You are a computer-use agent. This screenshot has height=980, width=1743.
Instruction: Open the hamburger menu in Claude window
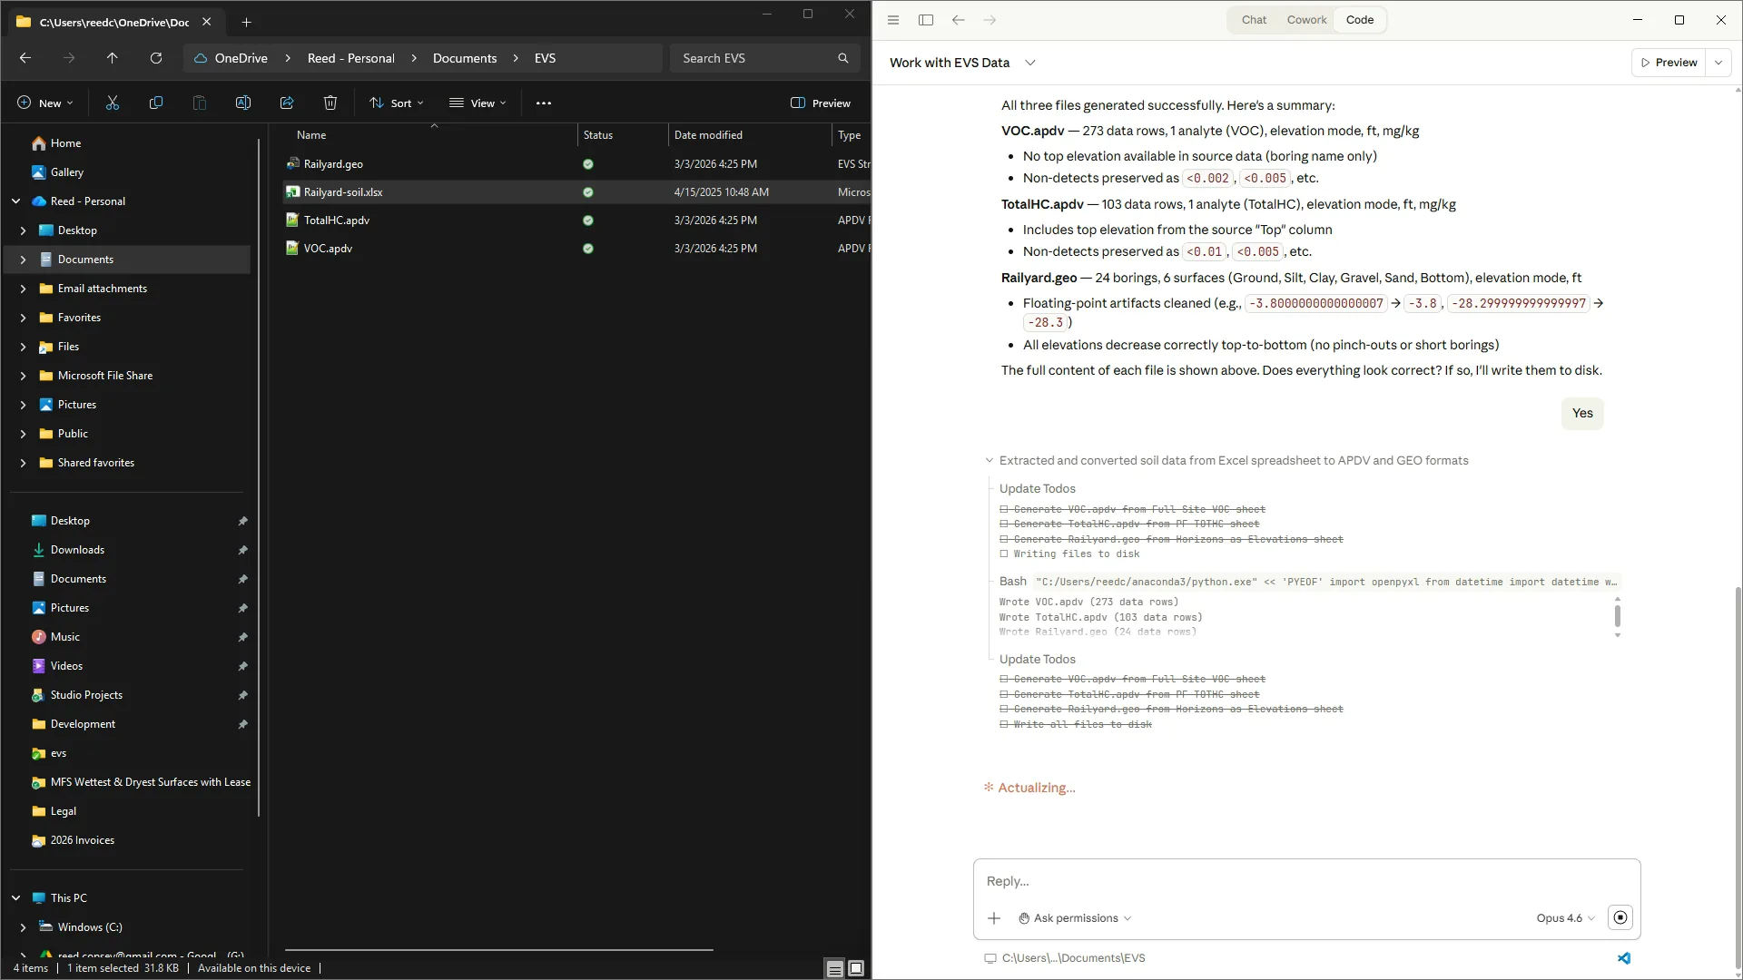893,20
